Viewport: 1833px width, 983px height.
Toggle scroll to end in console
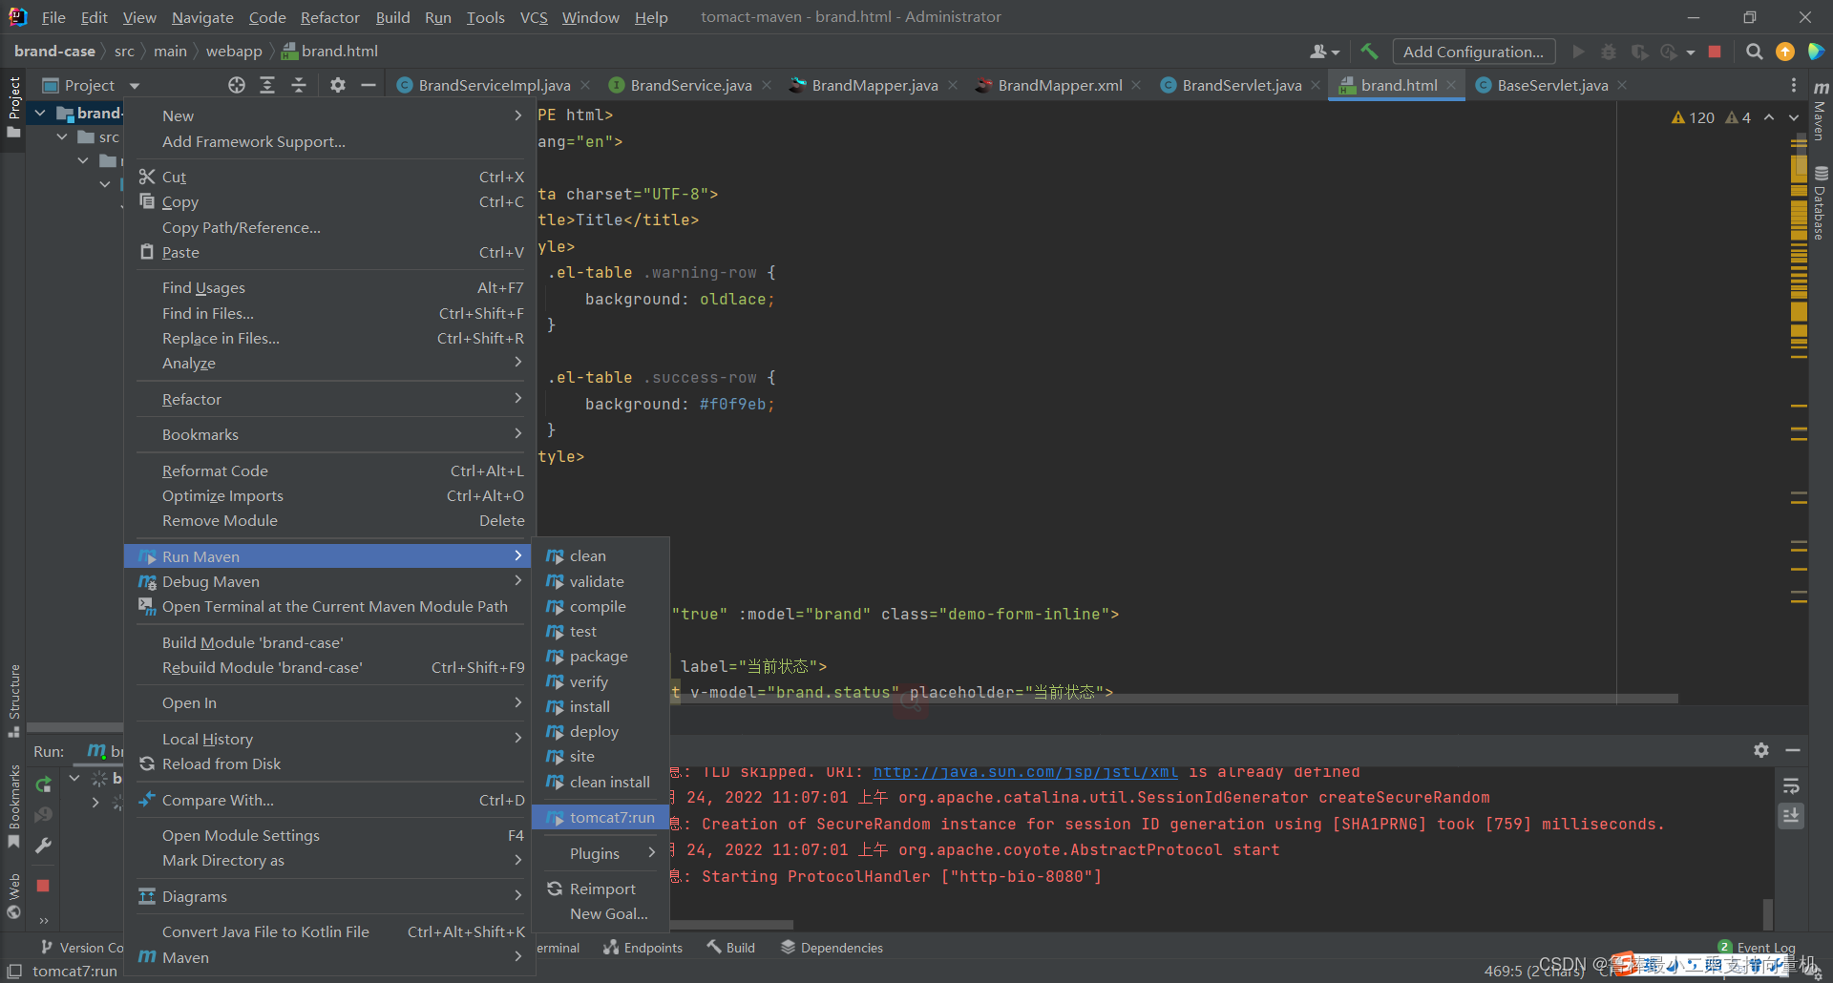coord(1791,816)
